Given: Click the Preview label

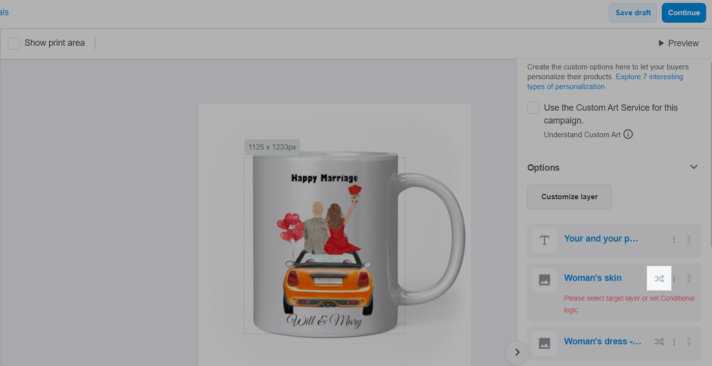Looking at the screenshot, I should click(683, 43).
